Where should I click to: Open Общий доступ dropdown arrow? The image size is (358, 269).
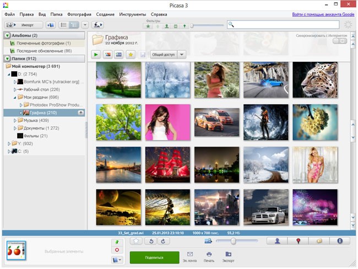(x=182, y=55)
